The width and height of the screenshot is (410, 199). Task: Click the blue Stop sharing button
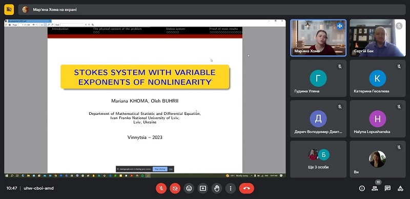tap(160, 169)
